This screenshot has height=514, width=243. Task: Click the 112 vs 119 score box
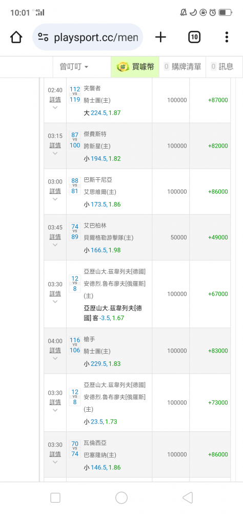pos(74,94)
